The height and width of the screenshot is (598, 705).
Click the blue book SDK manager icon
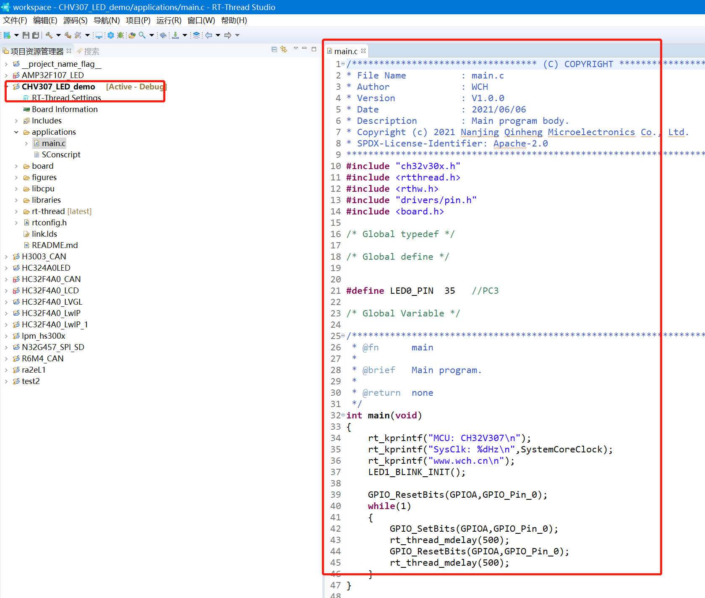(163, 35)
